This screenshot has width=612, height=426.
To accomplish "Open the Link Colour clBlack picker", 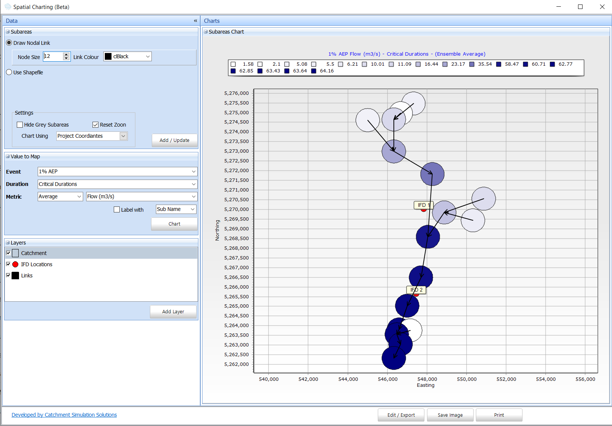I will coord(127,56).
